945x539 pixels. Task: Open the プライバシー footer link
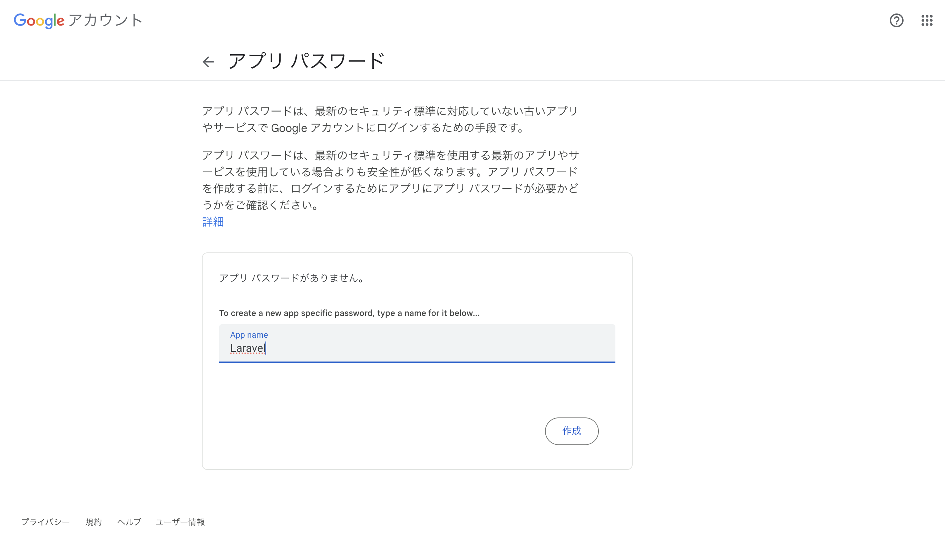coord(45,522)
